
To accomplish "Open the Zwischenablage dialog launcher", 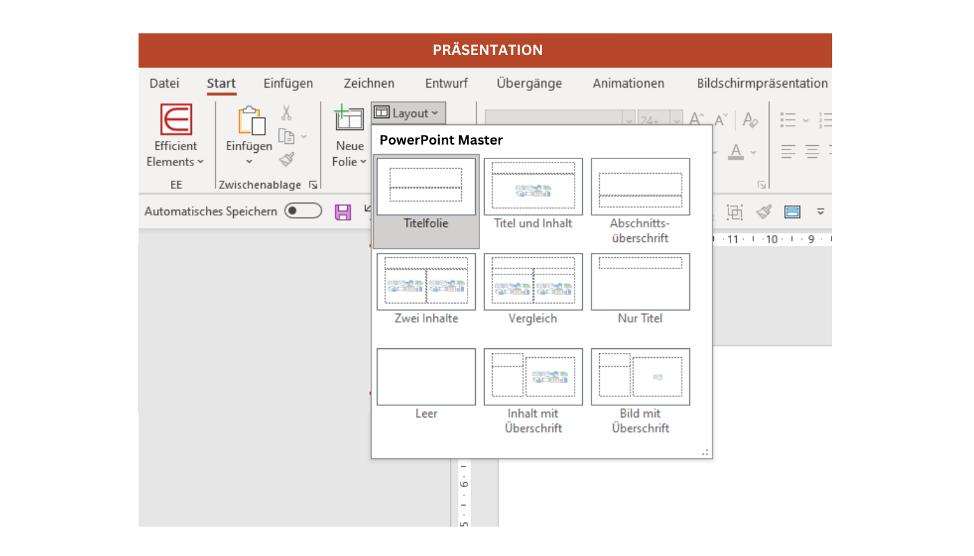I will click(x=313, y=185).
